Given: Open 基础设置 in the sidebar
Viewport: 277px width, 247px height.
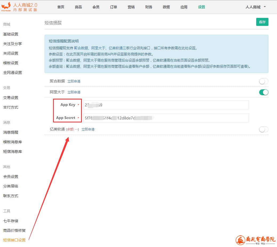Looking at the screenshot, I should click(11, 34).
